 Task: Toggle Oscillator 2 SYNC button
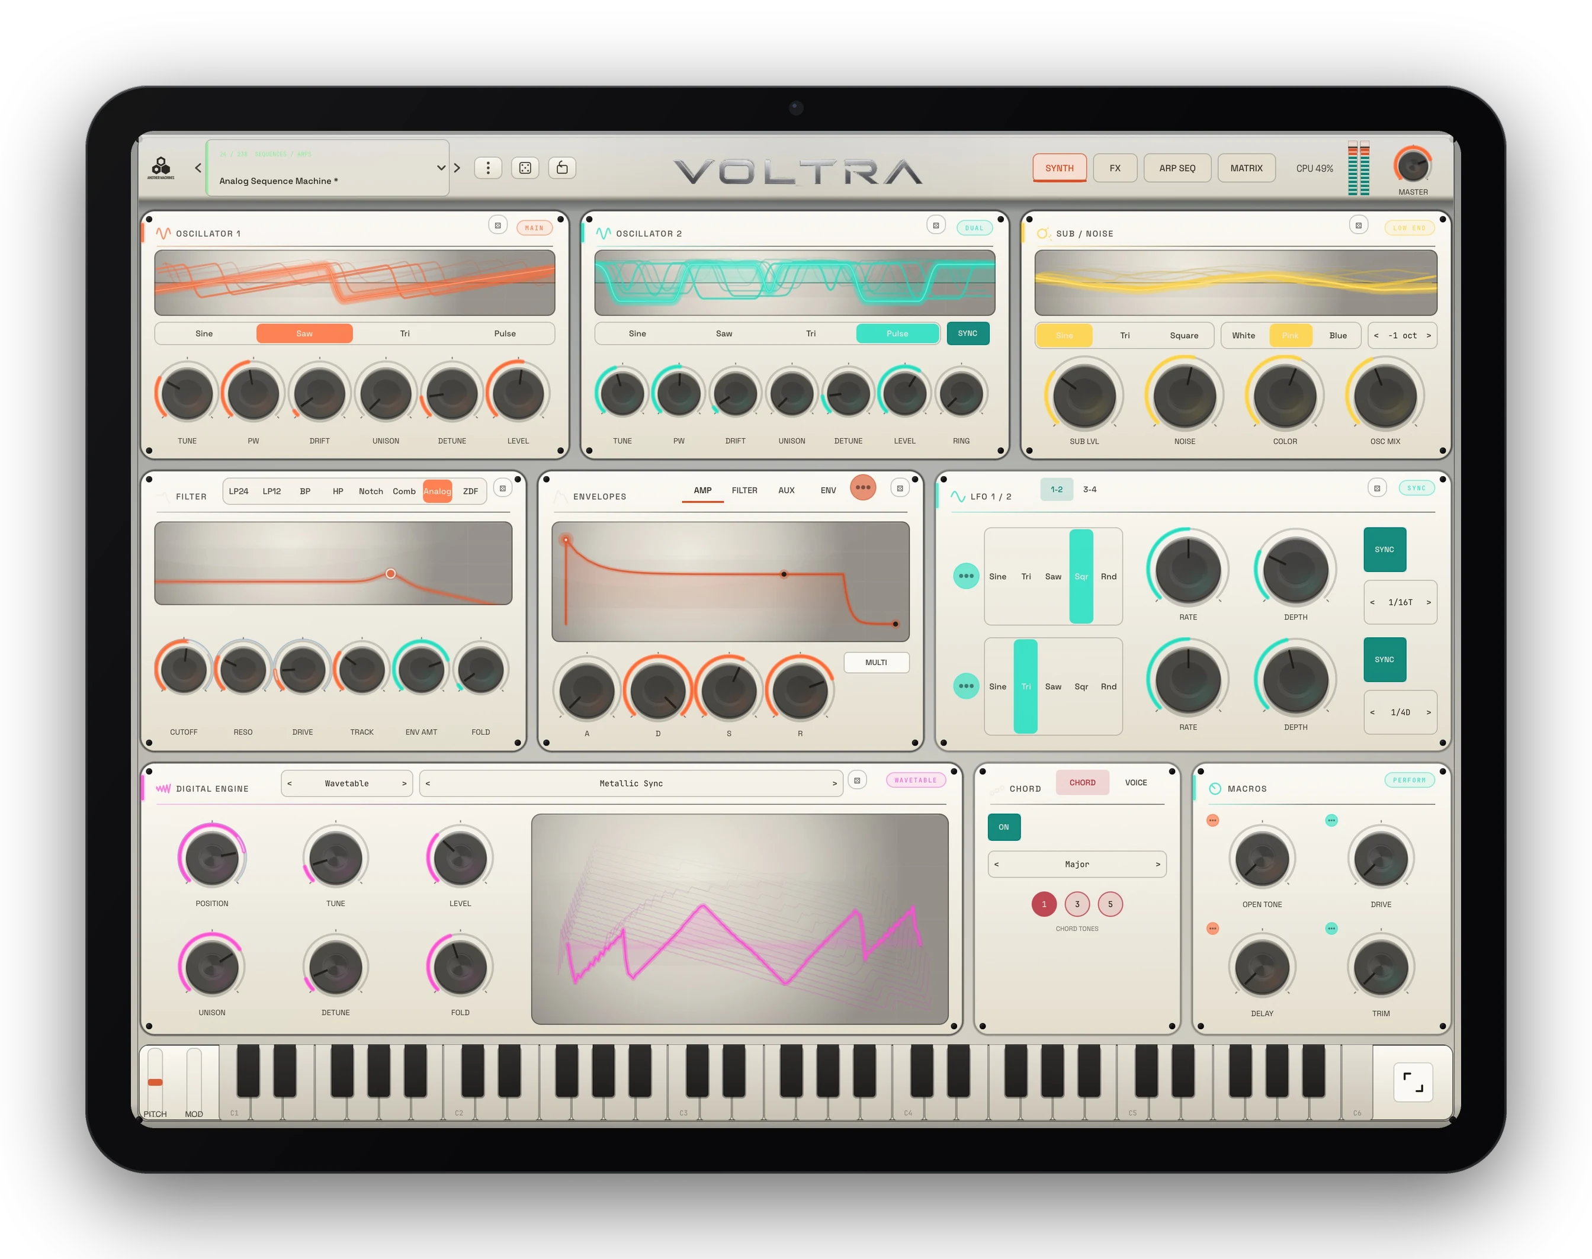tap(968, 333)
